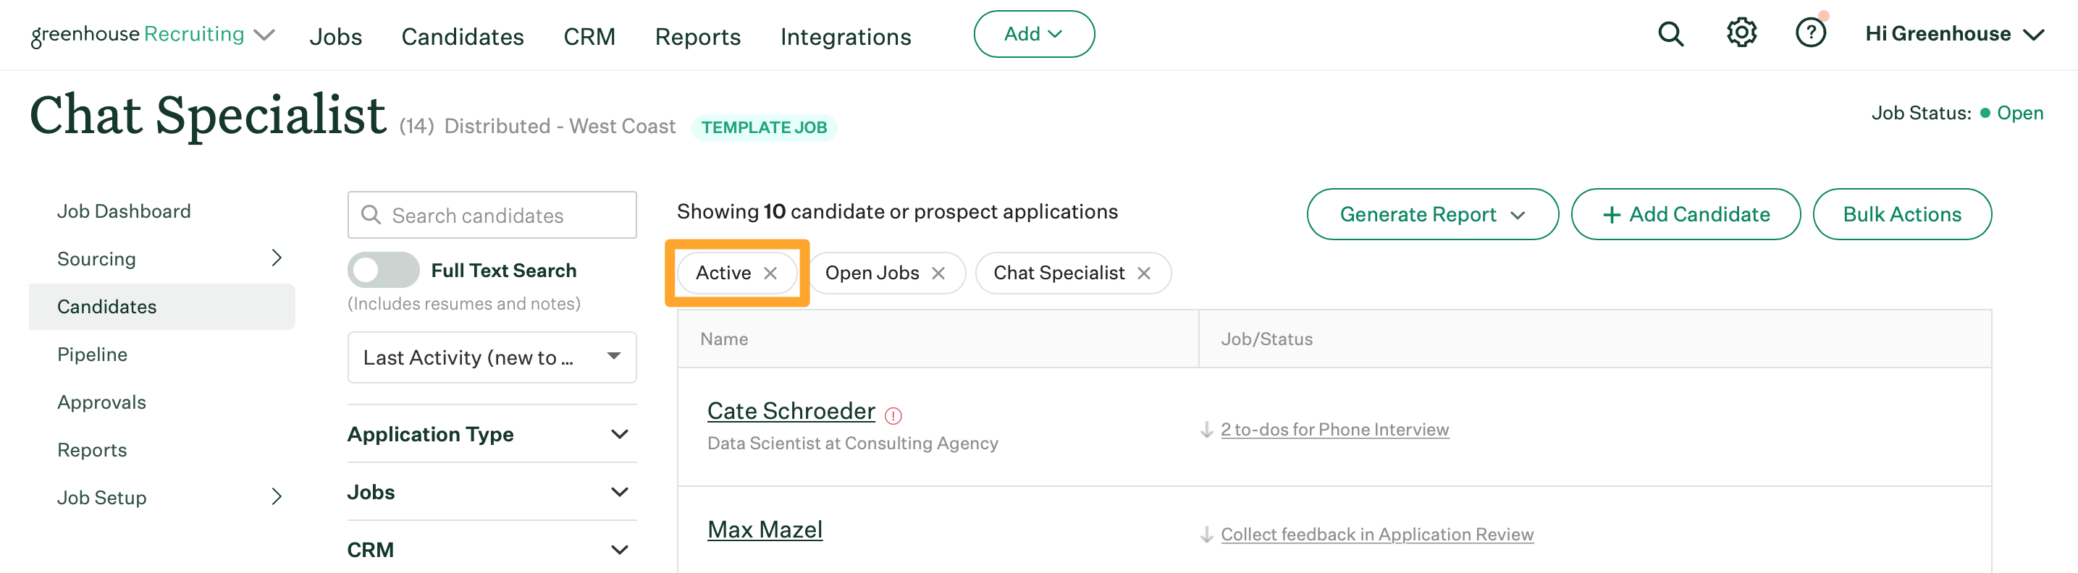Open the search magnifier icon in header
The height and width of the screenshot is (573, 2078).
point(1670,34)
